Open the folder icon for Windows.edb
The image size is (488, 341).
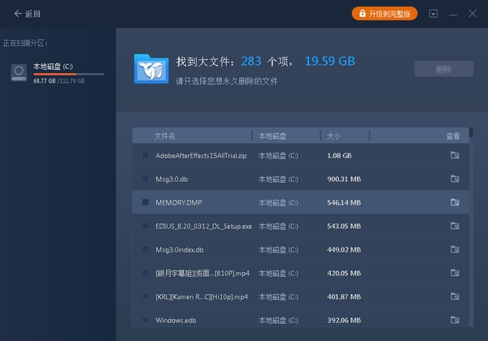[455, 320]
